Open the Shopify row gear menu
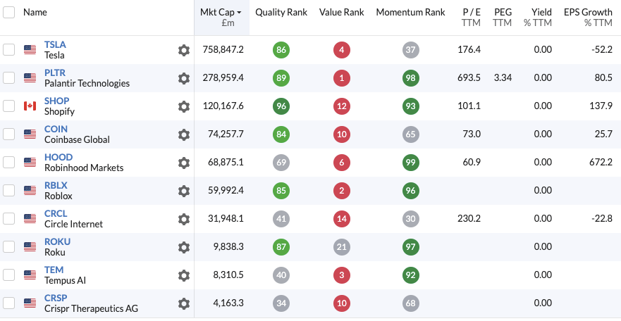This screenshot has height=321, width=621. [x=184, y=106]
